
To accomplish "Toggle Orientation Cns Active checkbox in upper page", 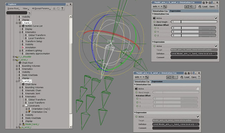I will [x=216, y=18].
